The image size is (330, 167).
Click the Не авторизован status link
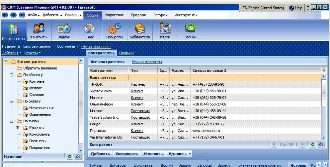click(x=96, y=47)
